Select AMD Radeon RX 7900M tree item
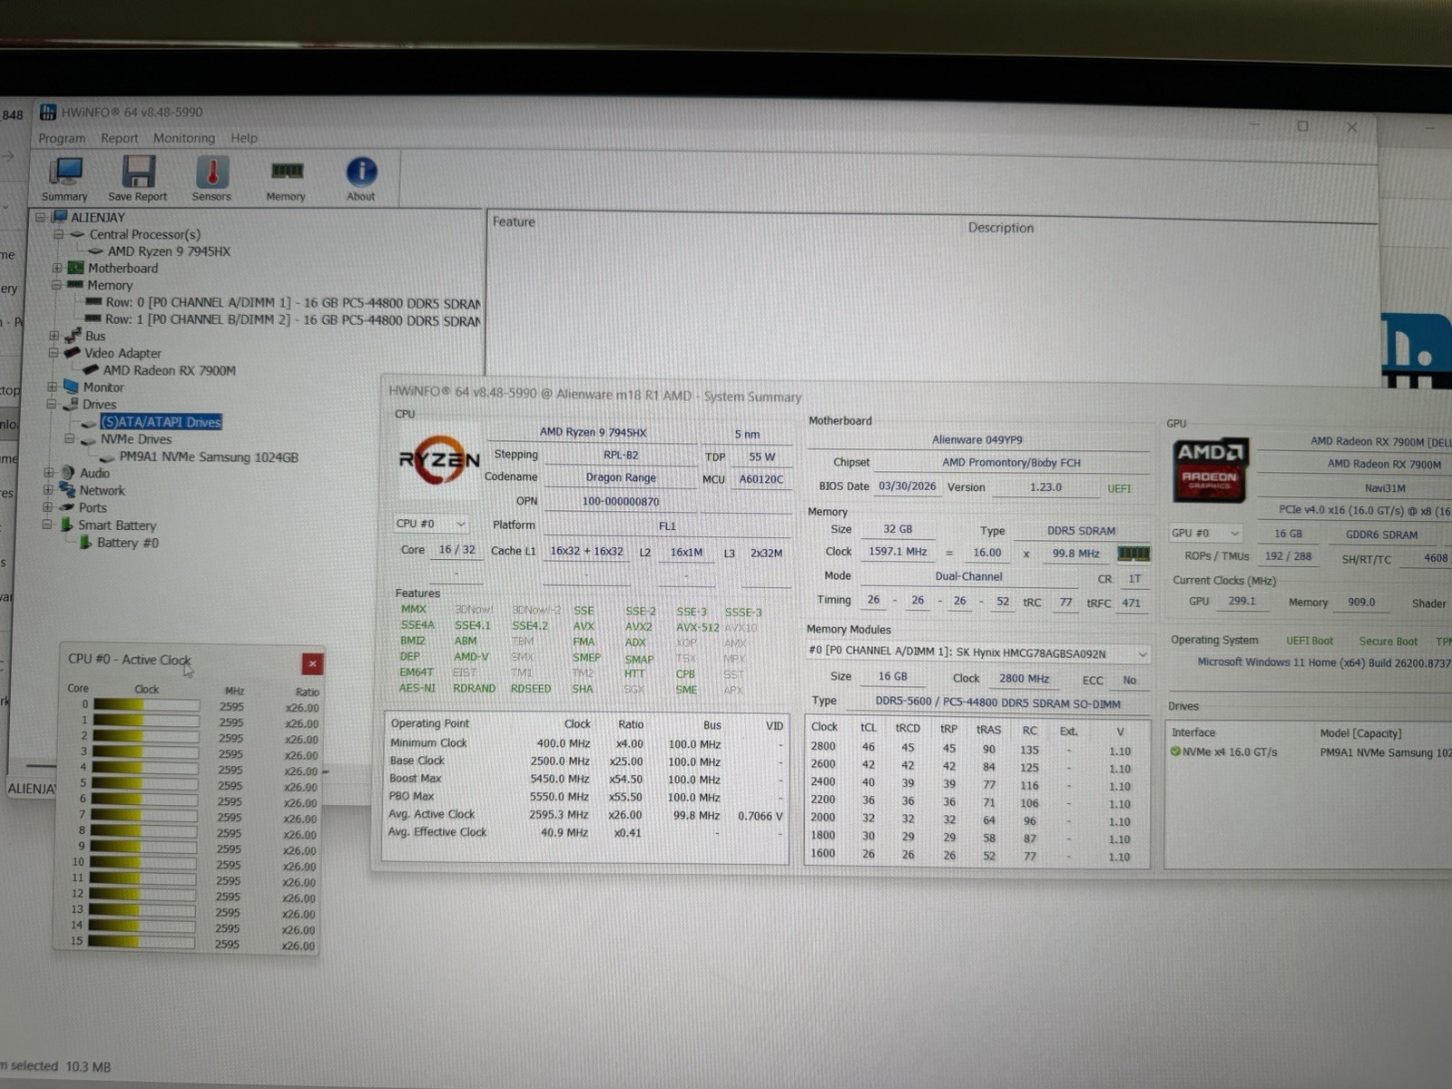 [x=169, y=370]
